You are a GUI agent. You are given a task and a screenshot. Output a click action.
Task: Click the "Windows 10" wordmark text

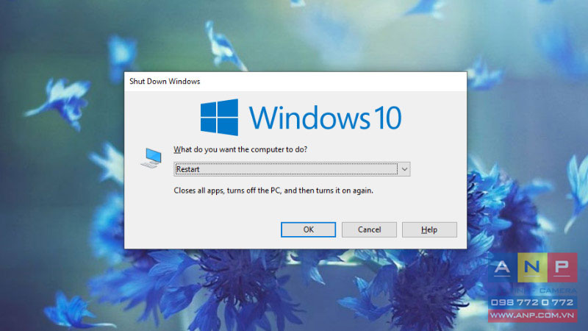click(x=325, y=118)
